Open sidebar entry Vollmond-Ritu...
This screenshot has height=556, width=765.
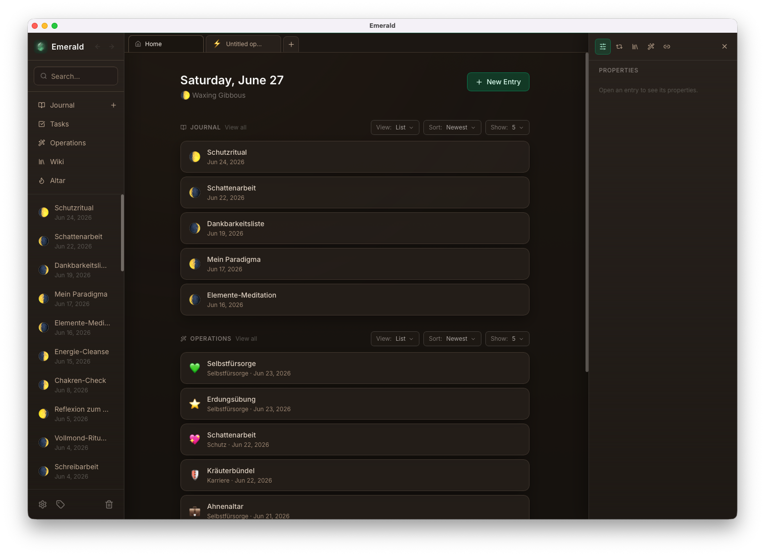tap(76, 442)
